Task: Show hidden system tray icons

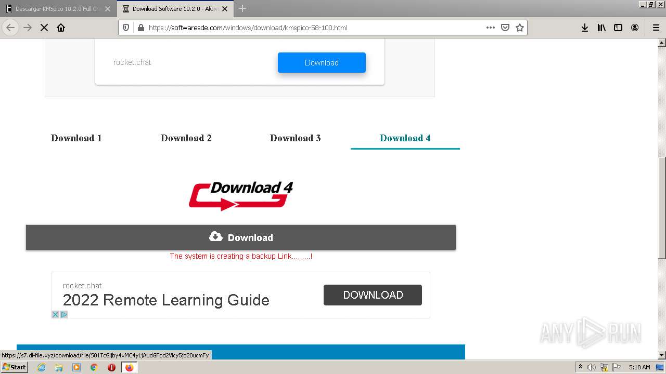Action: pos(580,367)
